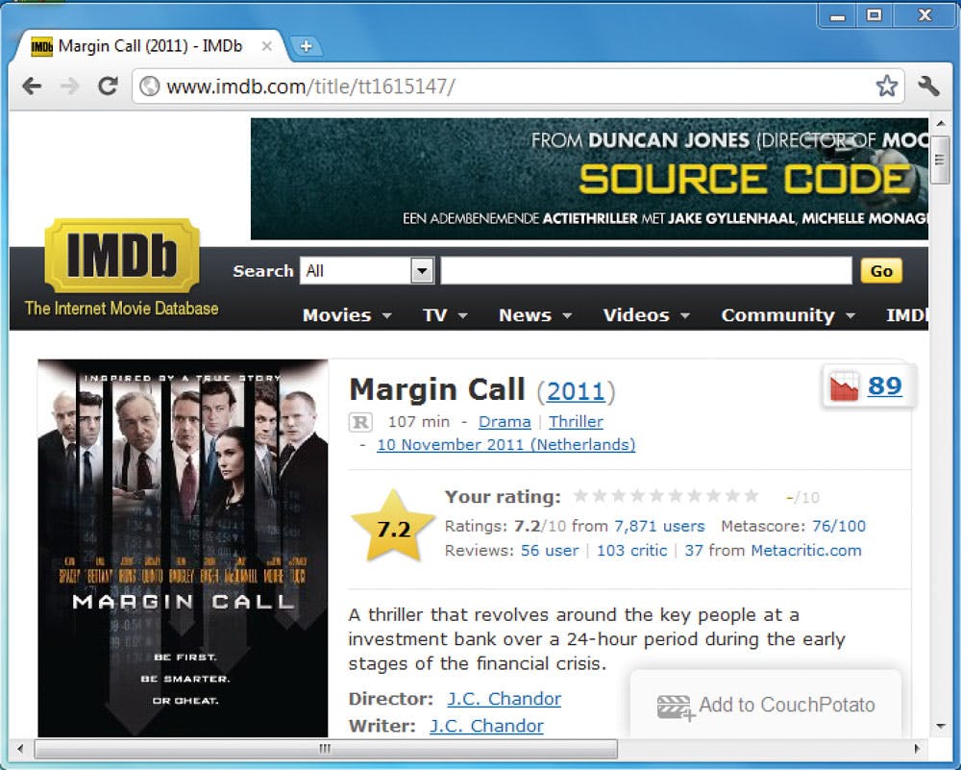961x770 pixels.
Task: Bookmark this page with the star icon
Action: 886,86
